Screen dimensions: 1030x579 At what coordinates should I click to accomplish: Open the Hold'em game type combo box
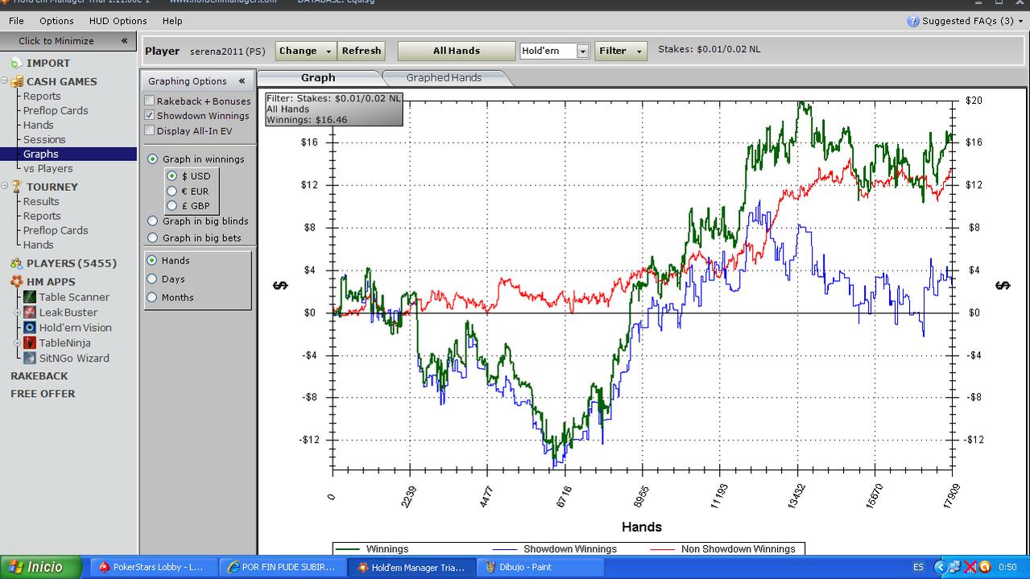pos(556,51)
